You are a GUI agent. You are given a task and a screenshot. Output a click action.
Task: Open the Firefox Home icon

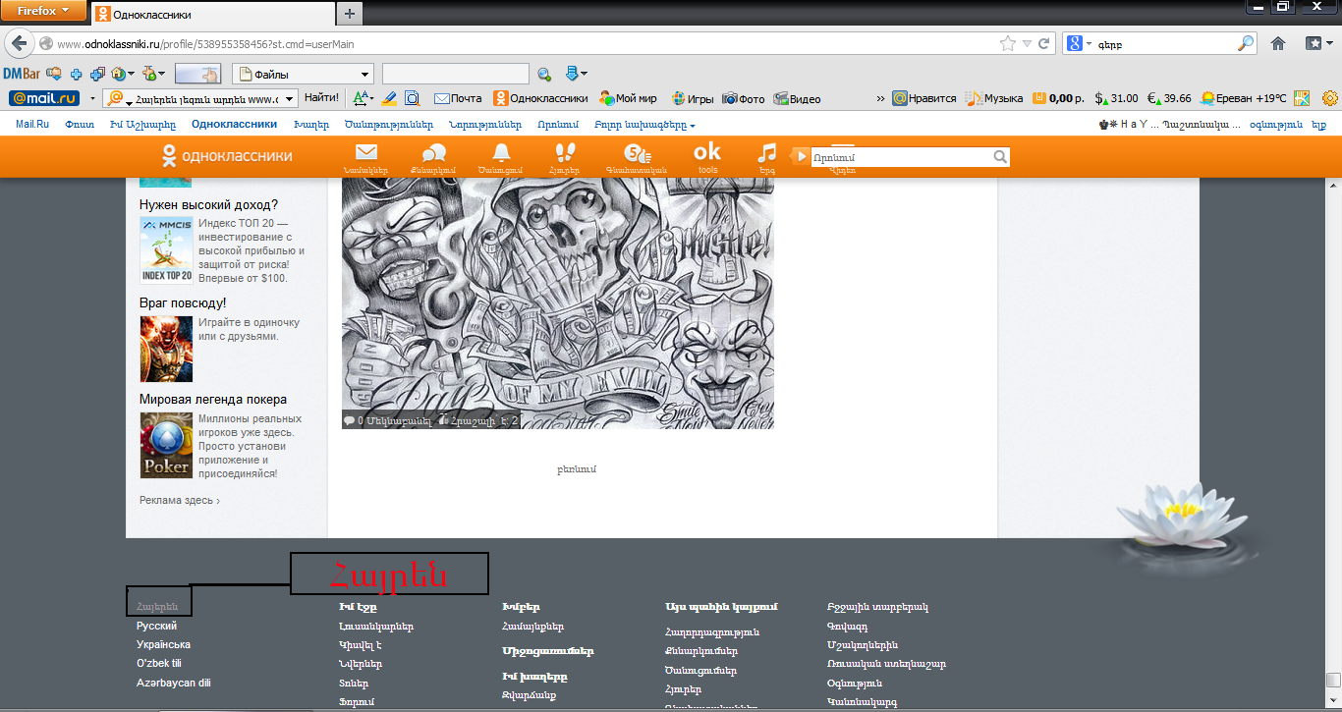pyautogui.click(x=1278, y=43)
